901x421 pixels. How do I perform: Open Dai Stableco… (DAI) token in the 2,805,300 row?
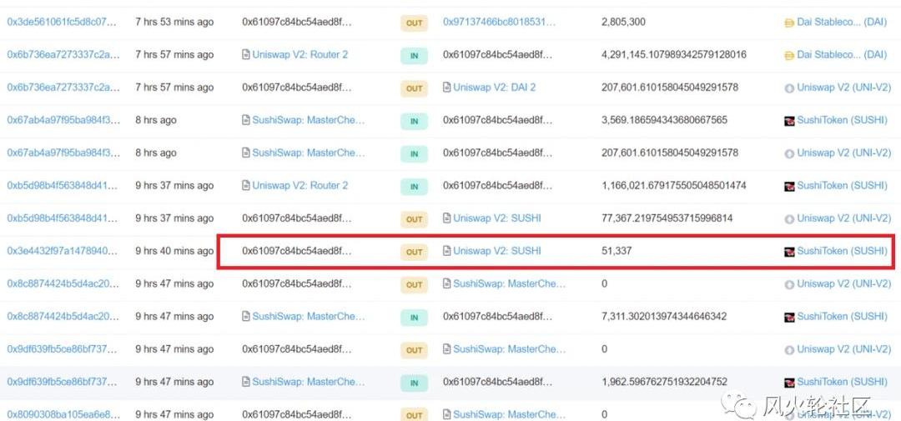(842, 22)
